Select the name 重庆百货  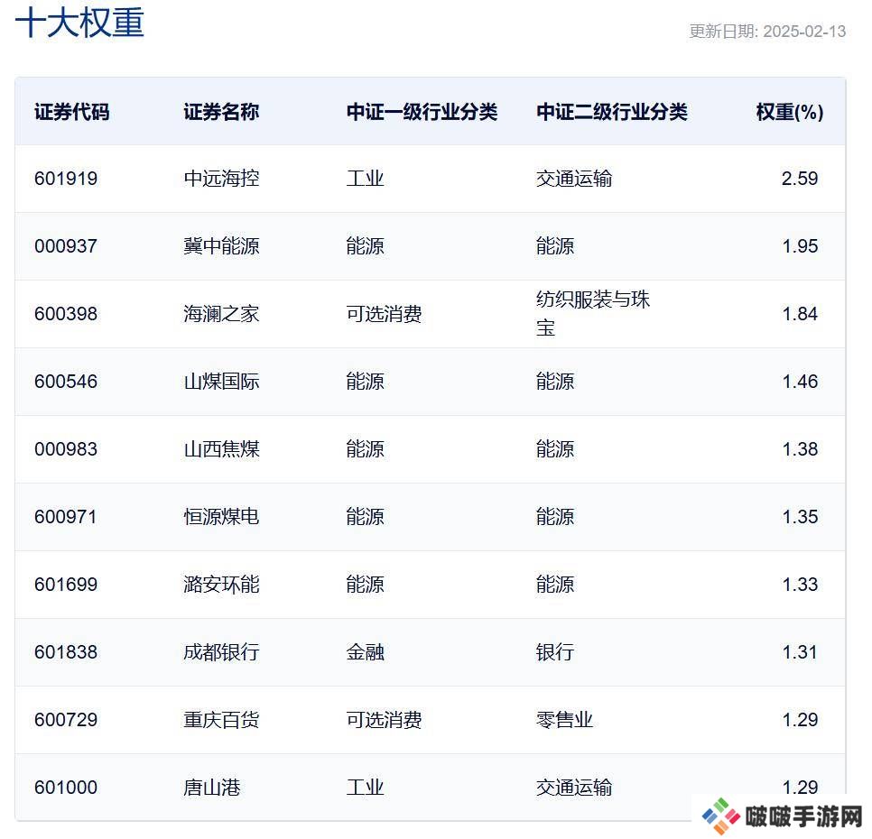221,721
